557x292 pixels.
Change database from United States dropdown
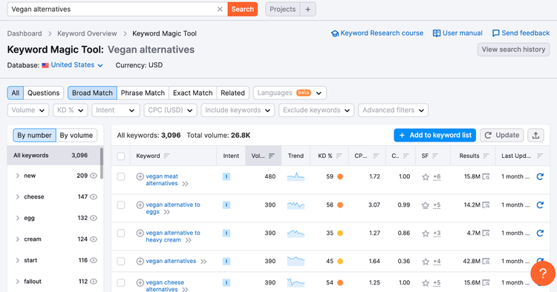pyautogui.click(x=73, y=65)
